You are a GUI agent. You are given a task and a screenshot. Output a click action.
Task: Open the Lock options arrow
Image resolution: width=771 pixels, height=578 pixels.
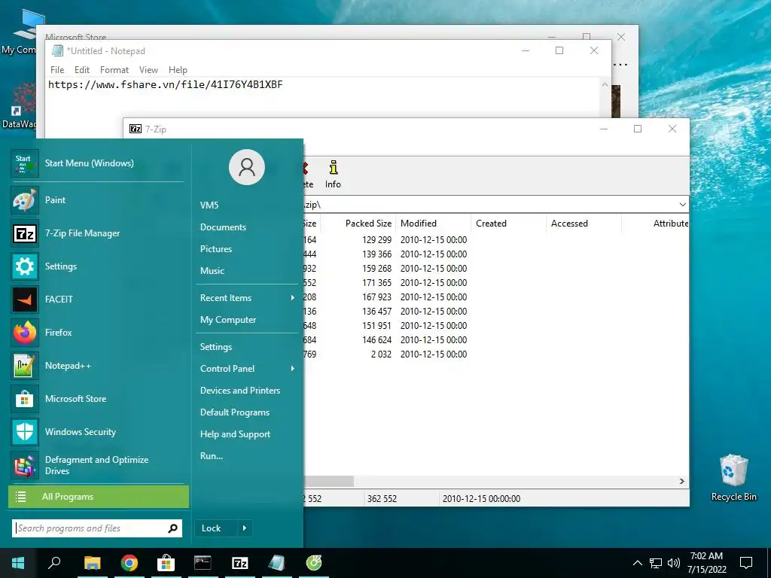point(245,528)
